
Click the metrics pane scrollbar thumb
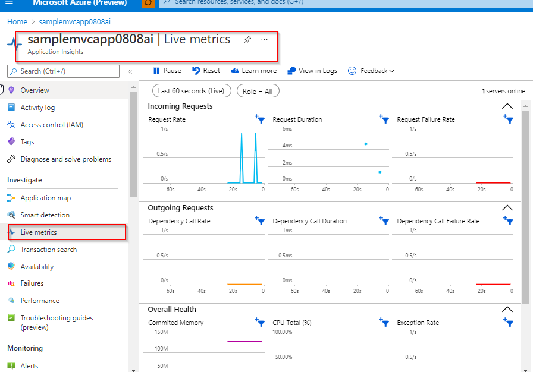pyautogui.click(x=525, y=207)
